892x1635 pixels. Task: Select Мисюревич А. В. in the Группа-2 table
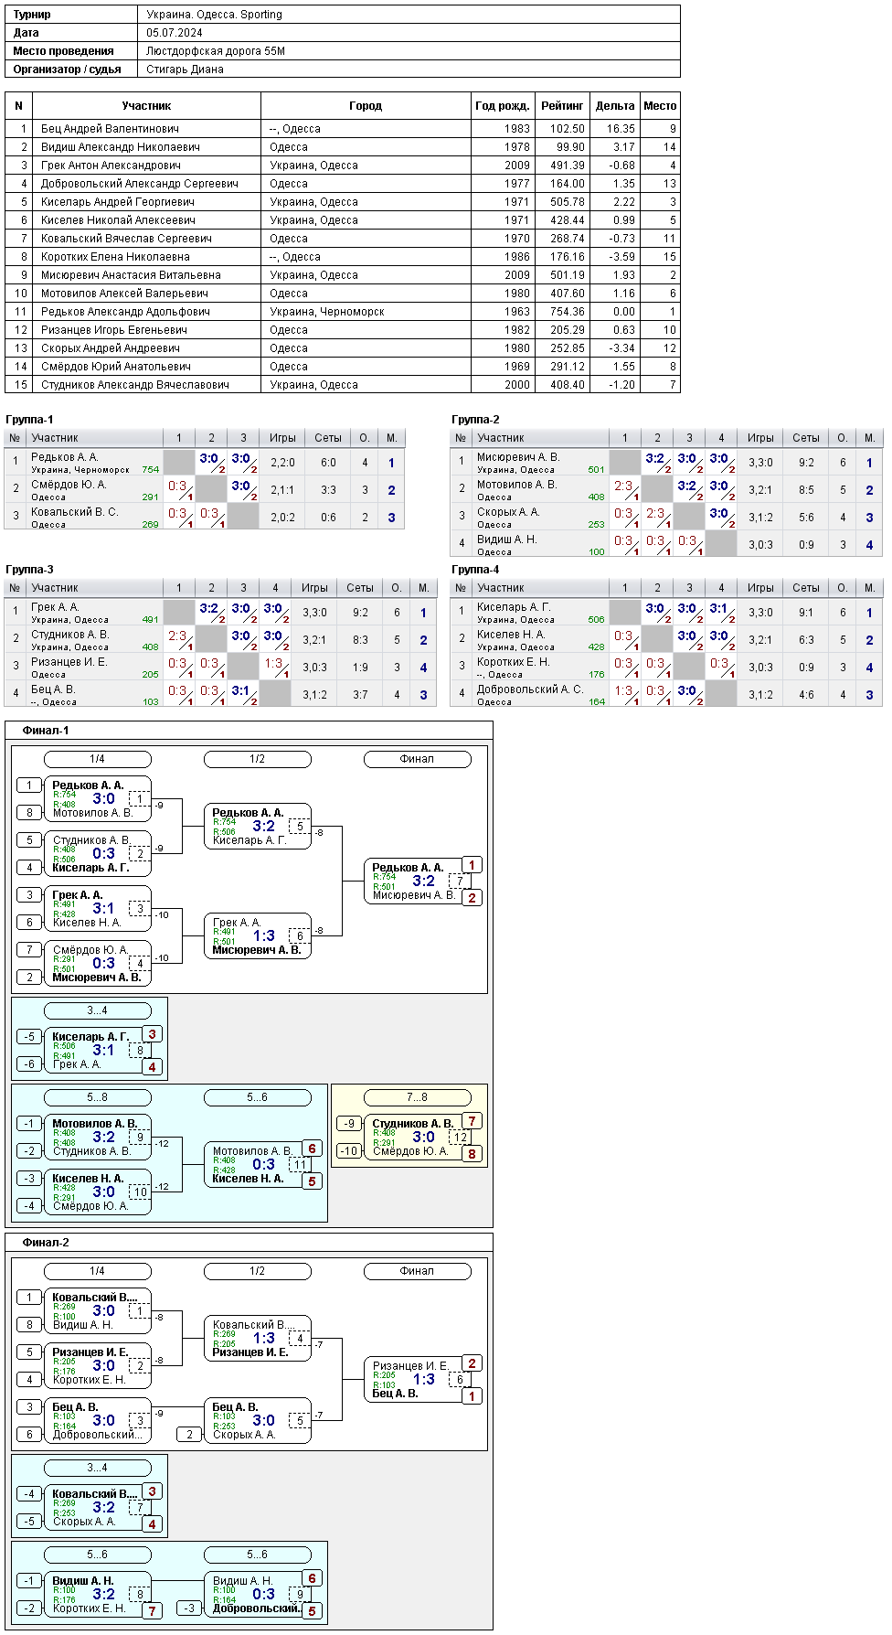(518, 457)
